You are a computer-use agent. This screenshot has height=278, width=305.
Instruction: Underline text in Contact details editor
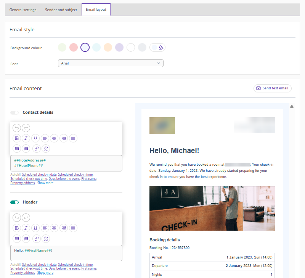(35, 138)
